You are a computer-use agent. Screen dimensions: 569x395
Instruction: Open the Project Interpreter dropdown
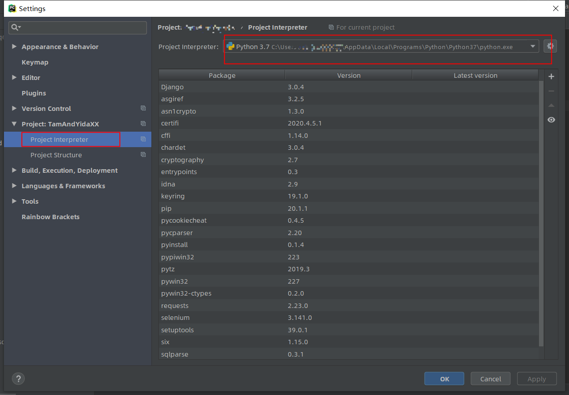pos(532,46)
